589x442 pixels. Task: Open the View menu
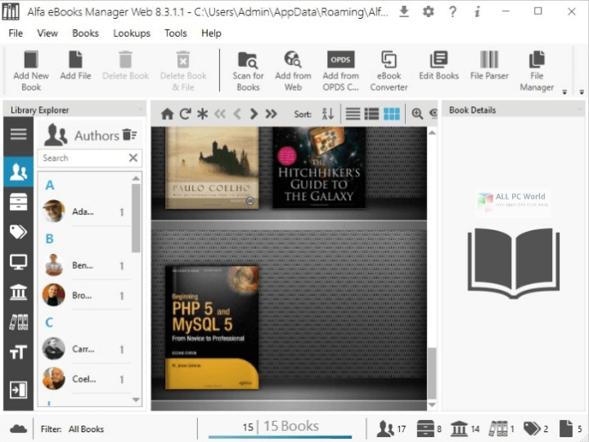pos(47,33)
